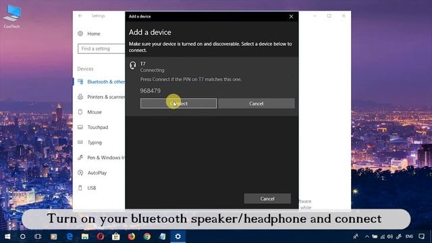Open Settings Home

pyautogui.click(x=94, y=34)
